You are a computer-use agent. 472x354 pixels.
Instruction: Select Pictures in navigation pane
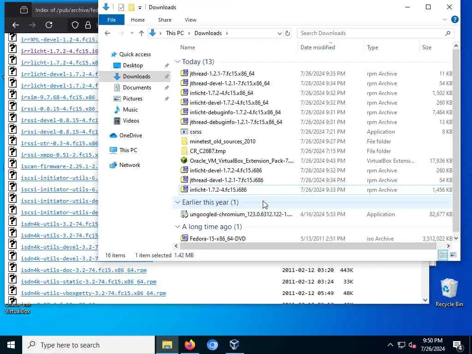[132, 99]
